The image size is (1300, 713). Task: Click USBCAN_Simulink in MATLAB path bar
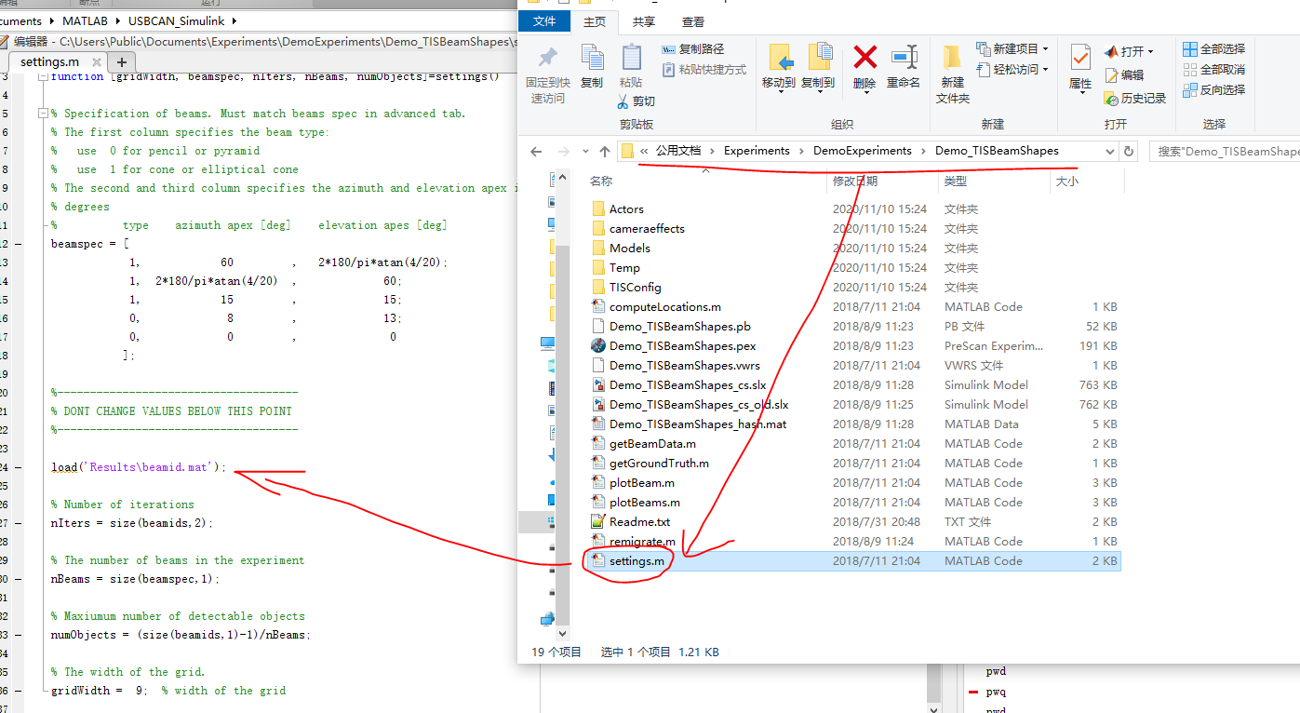(x=177, y=20)
